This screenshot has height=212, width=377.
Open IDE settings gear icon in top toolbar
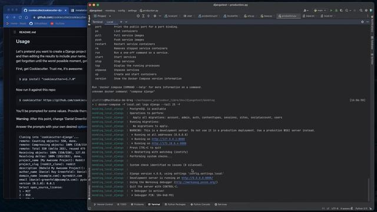366,11
